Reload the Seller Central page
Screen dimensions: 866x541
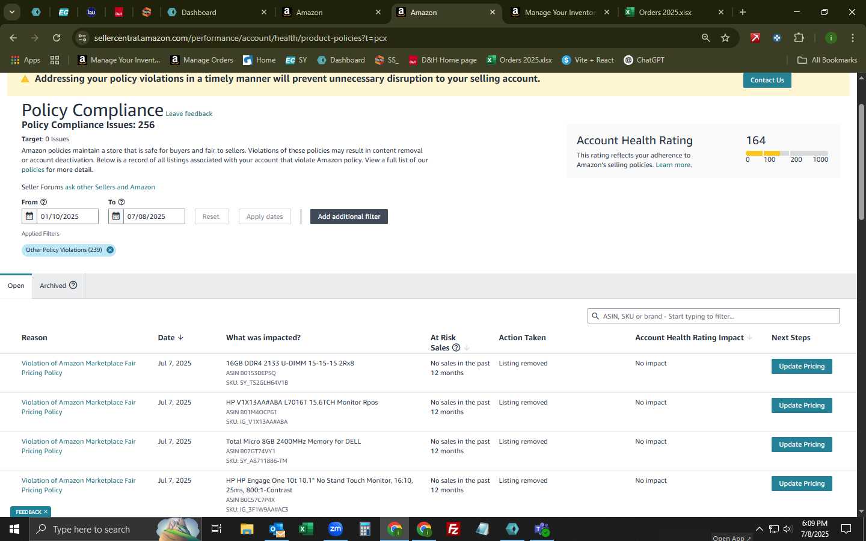tap(57, 38)
